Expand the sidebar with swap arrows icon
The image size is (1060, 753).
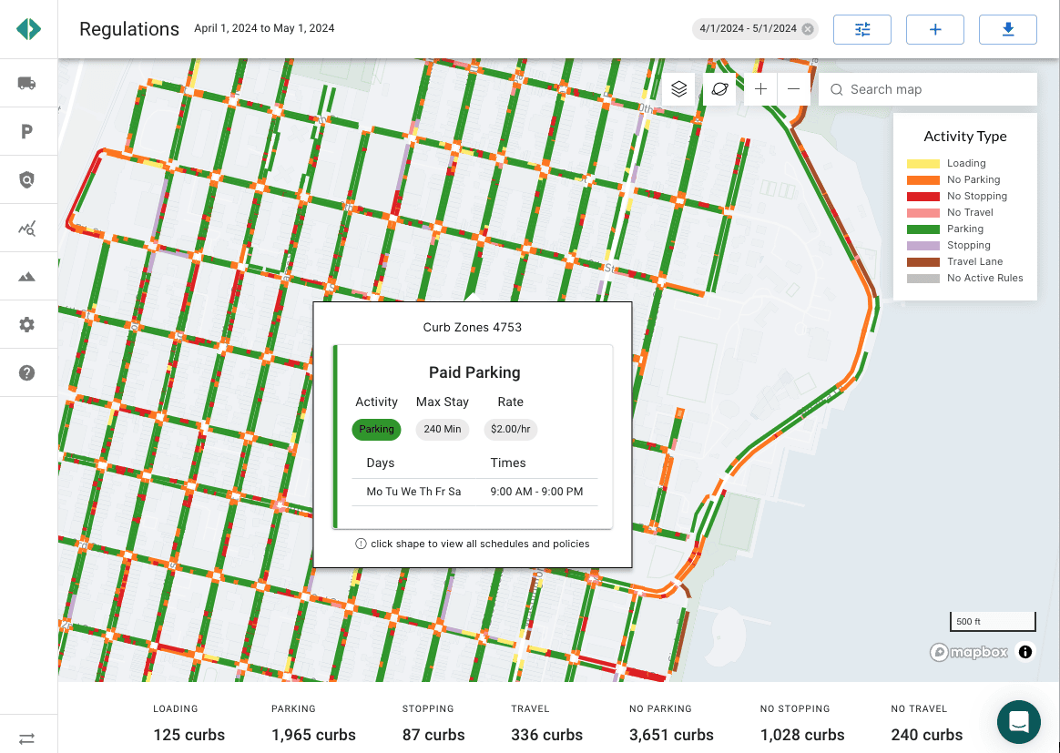click(x=27, y=738)
